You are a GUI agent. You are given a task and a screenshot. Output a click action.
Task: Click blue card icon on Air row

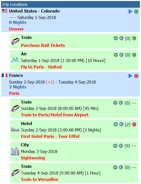(121, 55)
